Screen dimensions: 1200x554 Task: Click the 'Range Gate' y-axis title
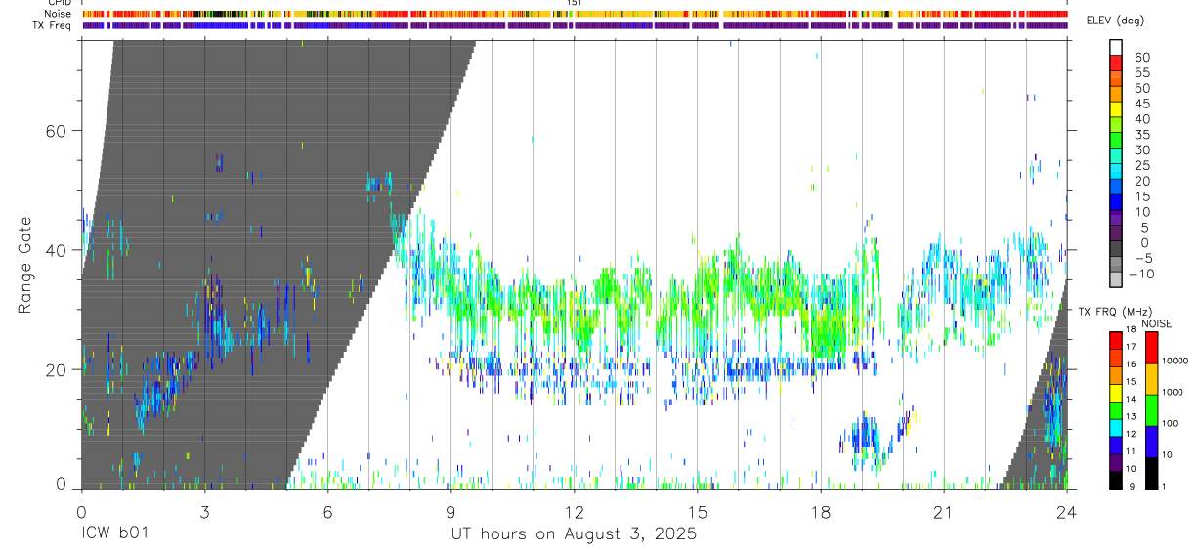tap(24, 264)
